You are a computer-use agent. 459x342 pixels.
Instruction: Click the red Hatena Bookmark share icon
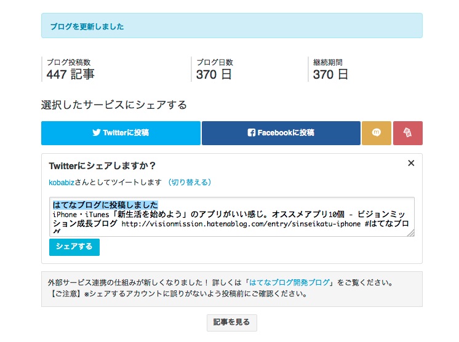pyautogui.click(x=408, y=133)
